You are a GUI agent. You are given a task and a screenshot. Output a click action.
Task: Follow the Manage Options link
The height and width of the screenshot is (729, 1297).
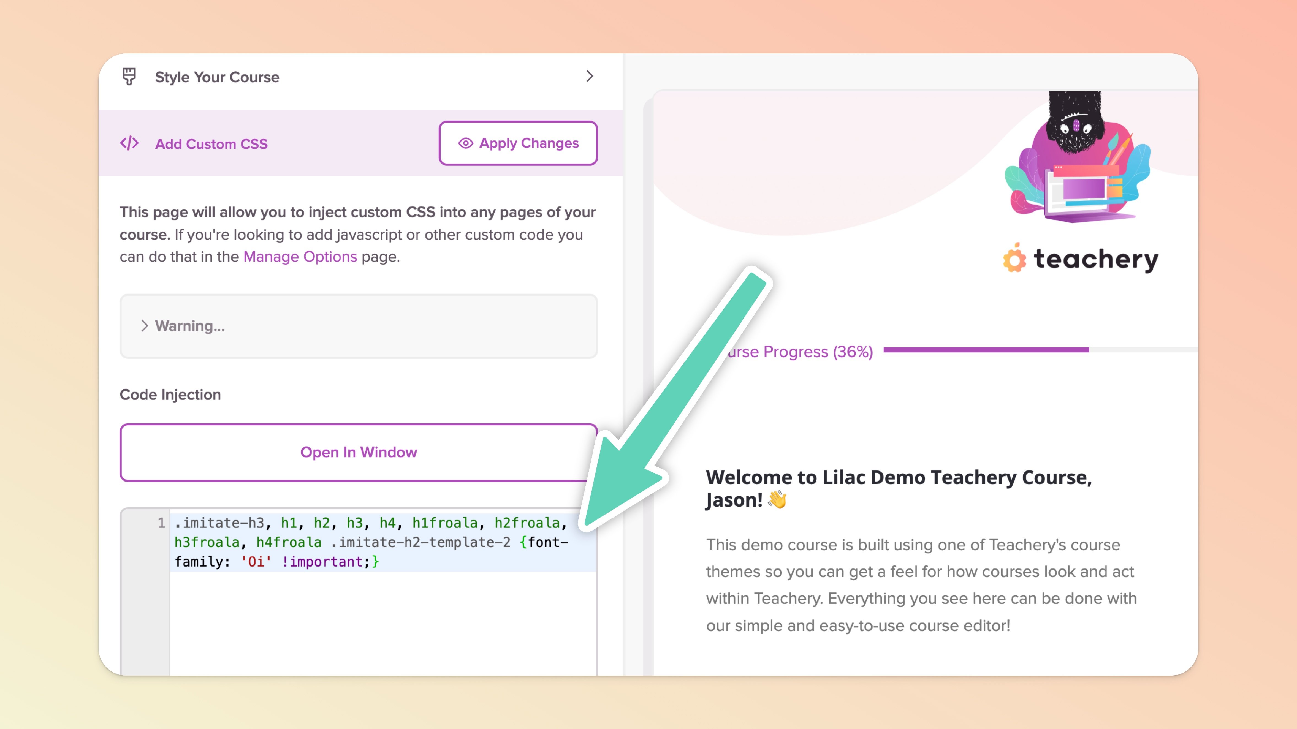click(300, 257)
